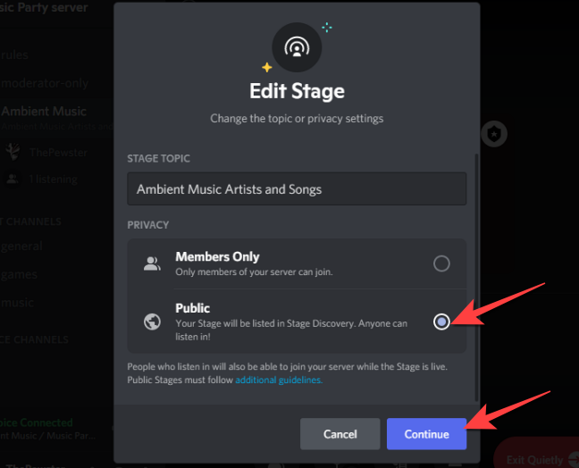Click the moderator shield badge icon

[x=494, y=134]
